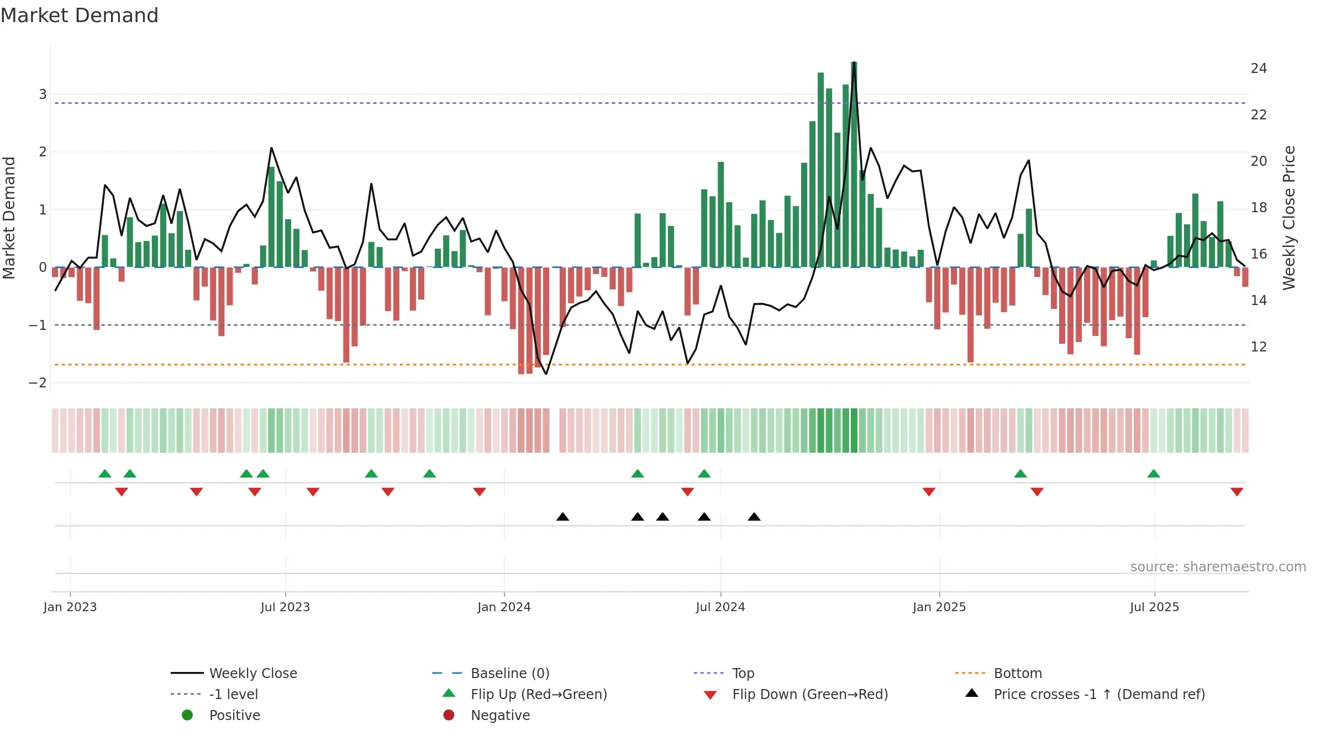This screenshot has width=1326, height=746.
Task: Click the Price crosses -1 ↑ (Demand ref) label
Action: (1099, 694)
